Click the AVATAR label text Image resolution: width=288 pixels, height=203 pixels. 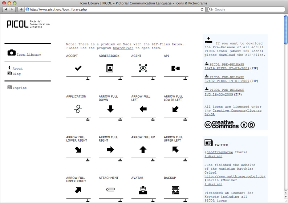(137, 178)
